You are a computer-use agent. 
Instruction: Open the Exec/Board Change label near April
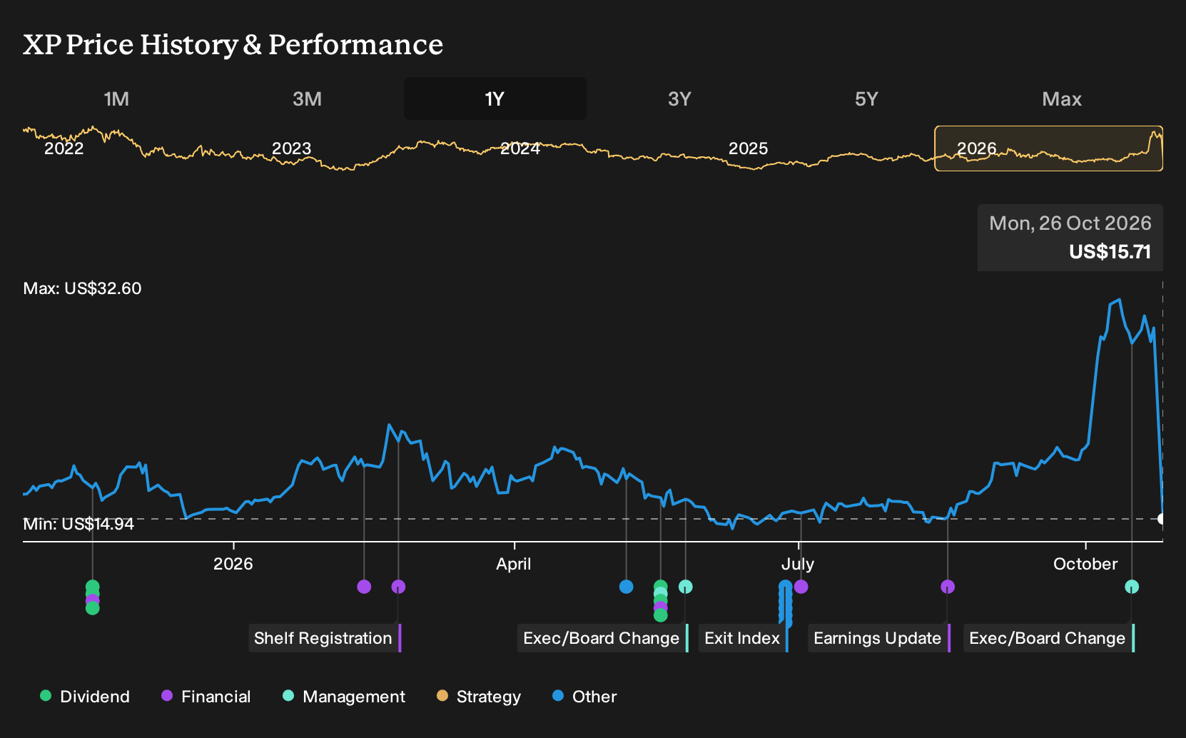[x=603, y=638]
